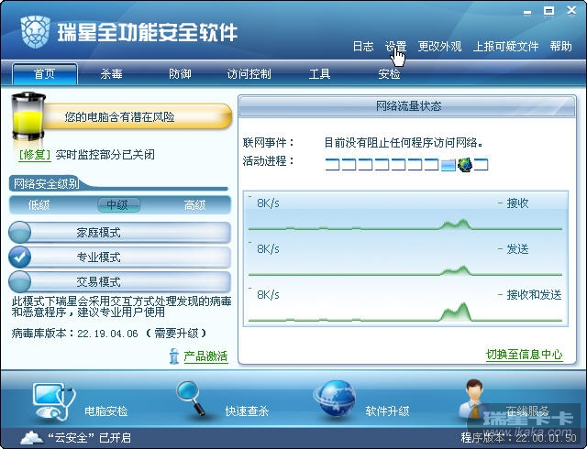Click the 接收和发送 traffic graph
The height and width of the screenshot is (449, 587).
coord(405,304)
